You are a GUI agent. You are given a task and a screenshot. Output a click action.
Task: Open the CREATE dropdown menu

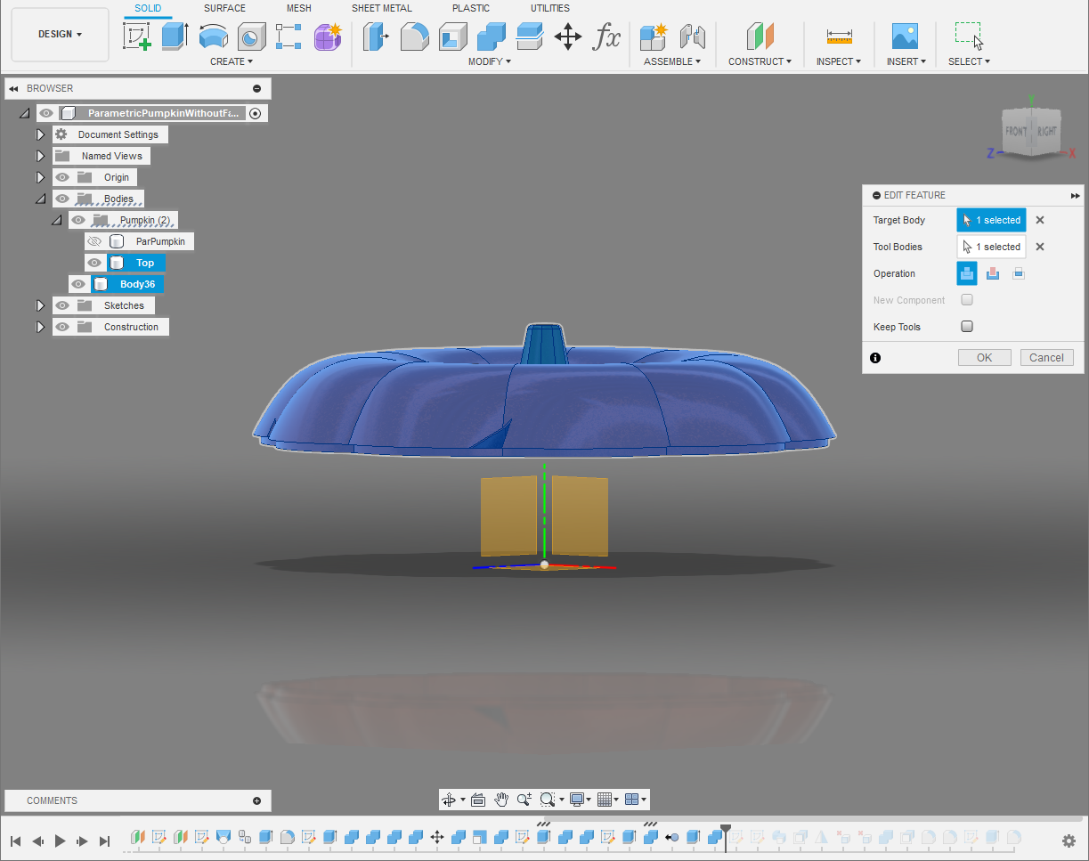(232, 61)
